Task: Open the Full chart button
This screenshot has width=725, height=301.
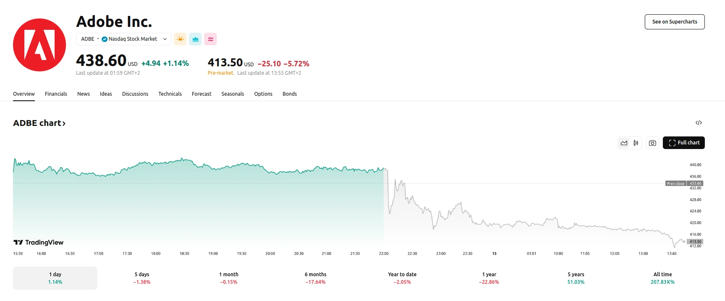Action: click(x=684, y=143)
